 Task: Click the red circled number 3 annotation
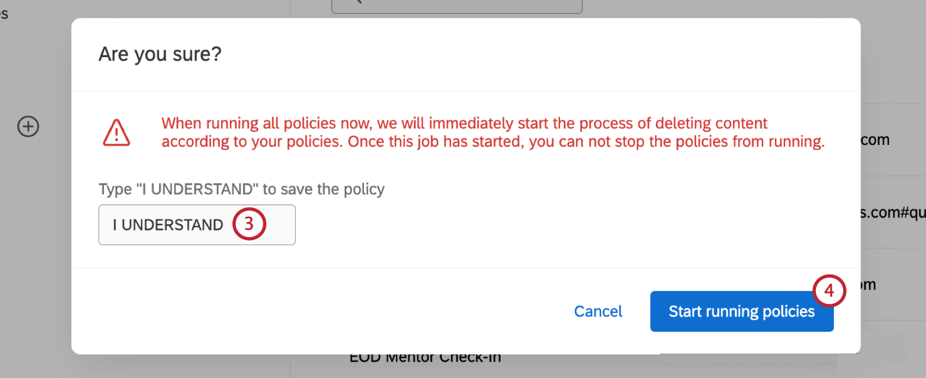tap(249, 223)
